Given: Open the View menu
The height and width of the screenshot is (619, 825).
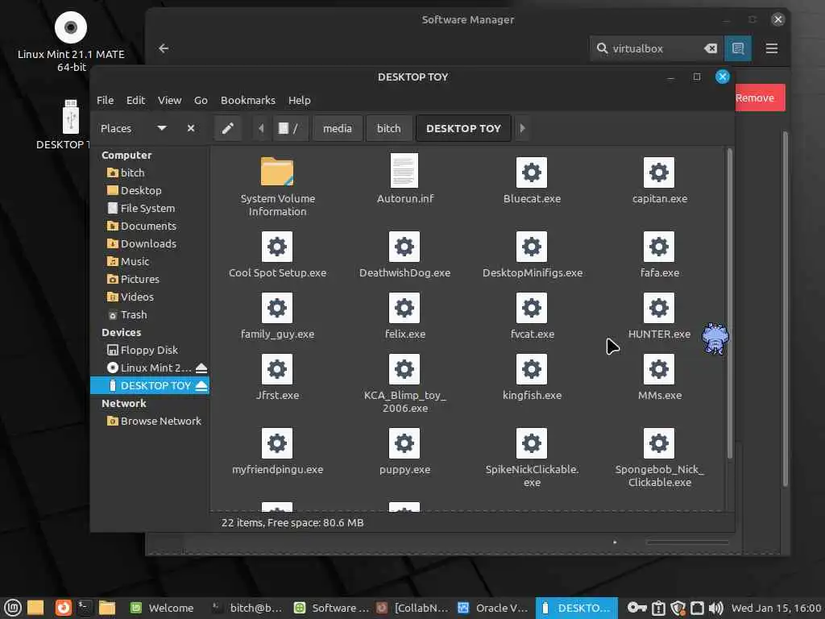Looking at the screenshot, I should [169, 100].
